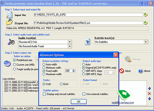Move job down with blue down arrow

(x=149, y=99)
